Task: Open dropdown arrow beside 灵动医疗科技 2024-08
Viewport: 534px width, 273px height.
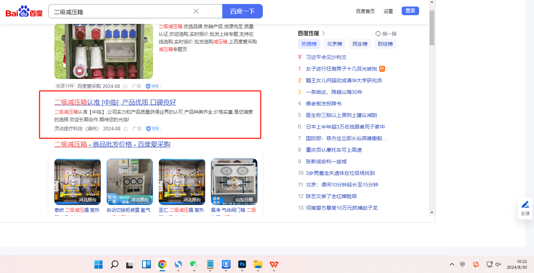Action: click(126, 129)
